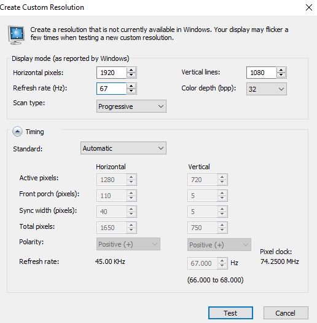Viewport: 317px width, 323px height.
Task: Click the 45.00 KHz refresh rate value
Action: click(x=110, y=261)
